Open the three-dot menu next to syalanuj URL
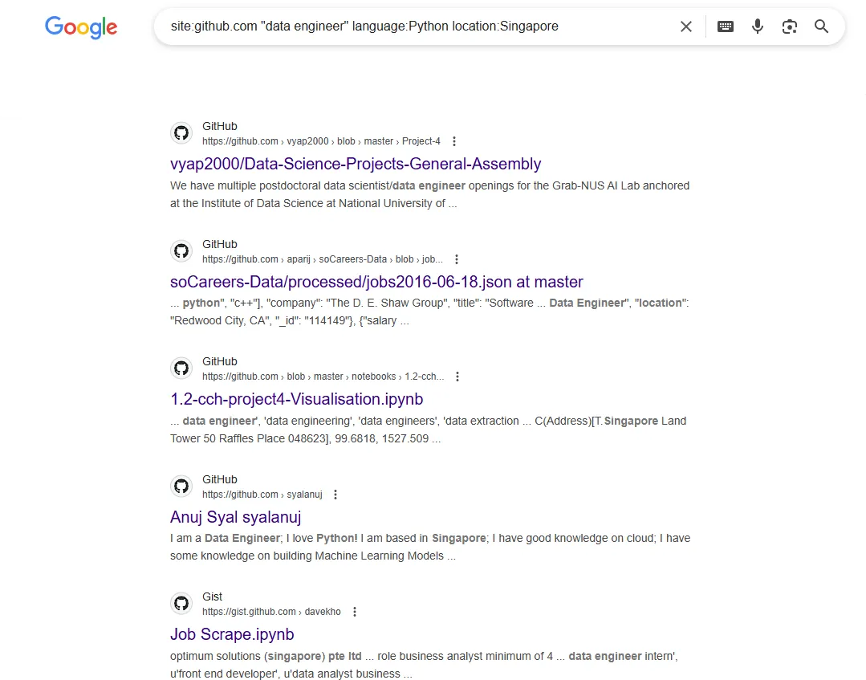The height and width of the screenshot is (680, 866). click(335, 495)
